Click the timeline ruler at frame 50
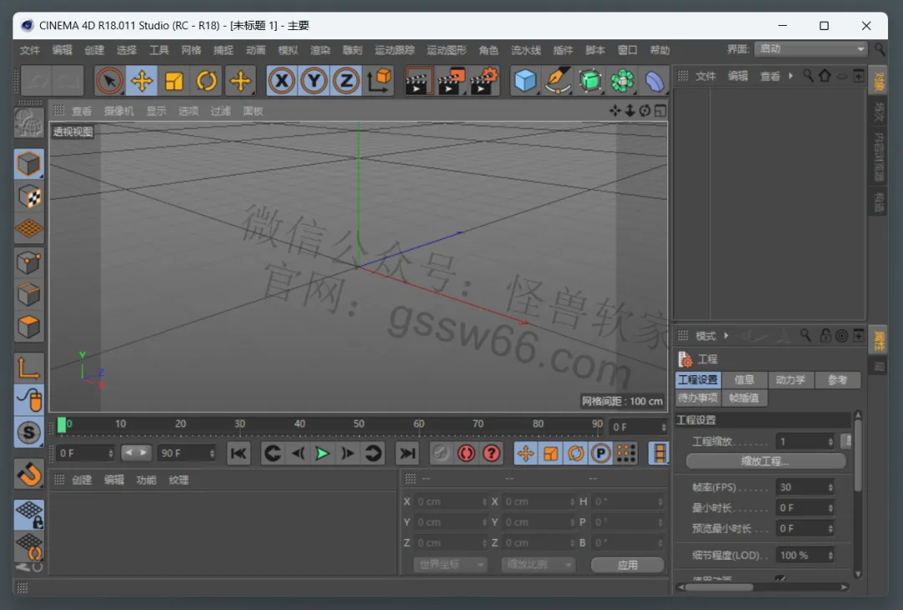The height and width of the screenshot is (610, 903). pyautogui.click(x=359, y=425)
